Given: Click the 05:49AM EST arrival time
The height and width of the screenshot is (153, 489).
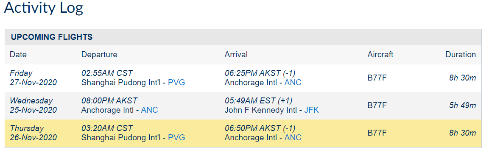Looking at the screenshot, I should click(x=250, y=100).
